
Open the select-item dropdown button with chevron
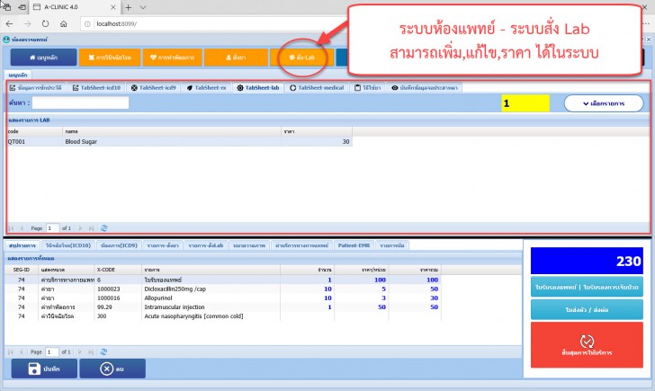(x=604, y=103)
